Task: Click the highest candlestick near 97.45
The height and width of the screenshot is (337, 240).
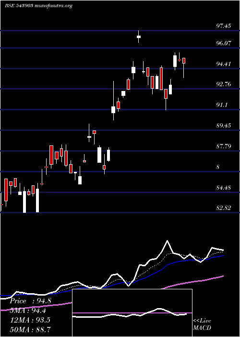Action: [139, 37]
